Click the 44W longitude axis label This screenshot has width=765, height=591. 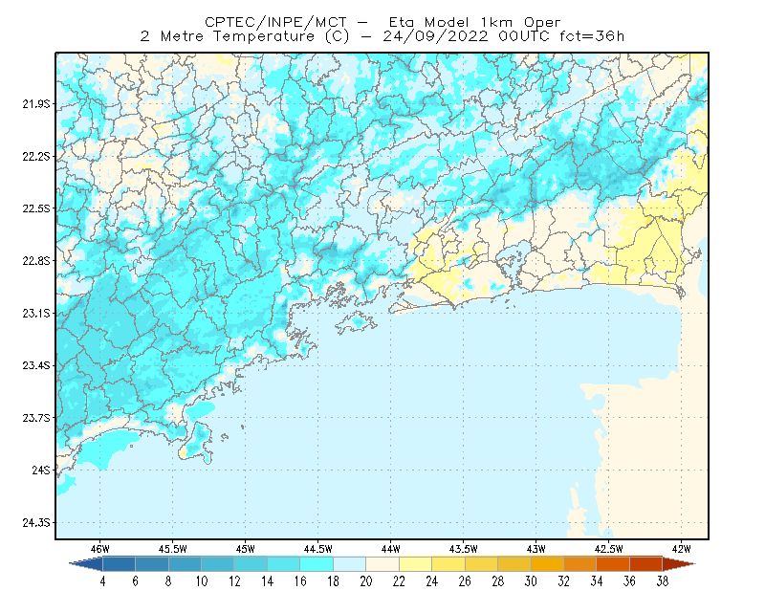390,549
